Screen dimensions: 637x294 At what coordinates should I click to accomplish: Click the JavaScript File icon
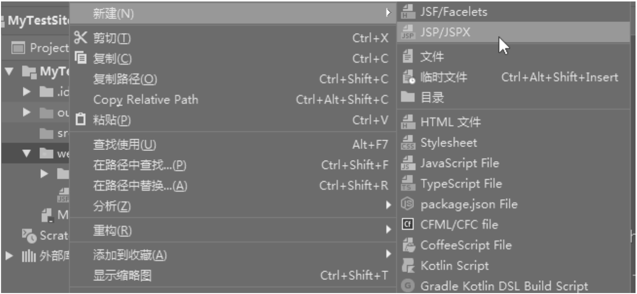(407, 164)
